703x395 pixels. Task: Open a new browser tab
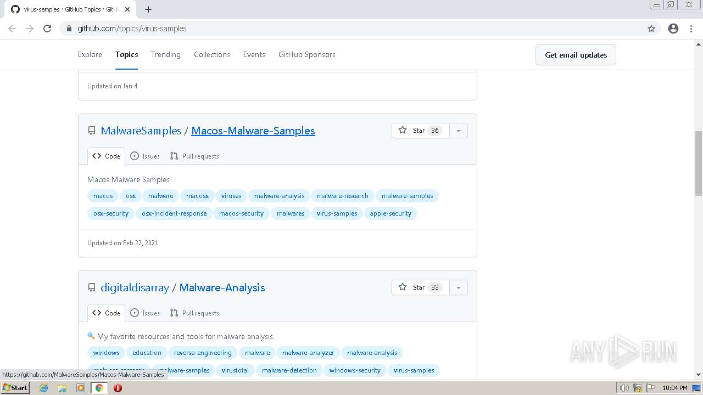(148, 9)
